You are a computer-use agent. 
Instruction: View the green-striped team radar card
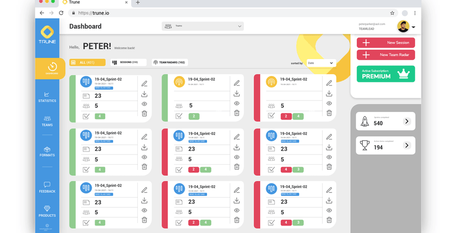[237, 103]
